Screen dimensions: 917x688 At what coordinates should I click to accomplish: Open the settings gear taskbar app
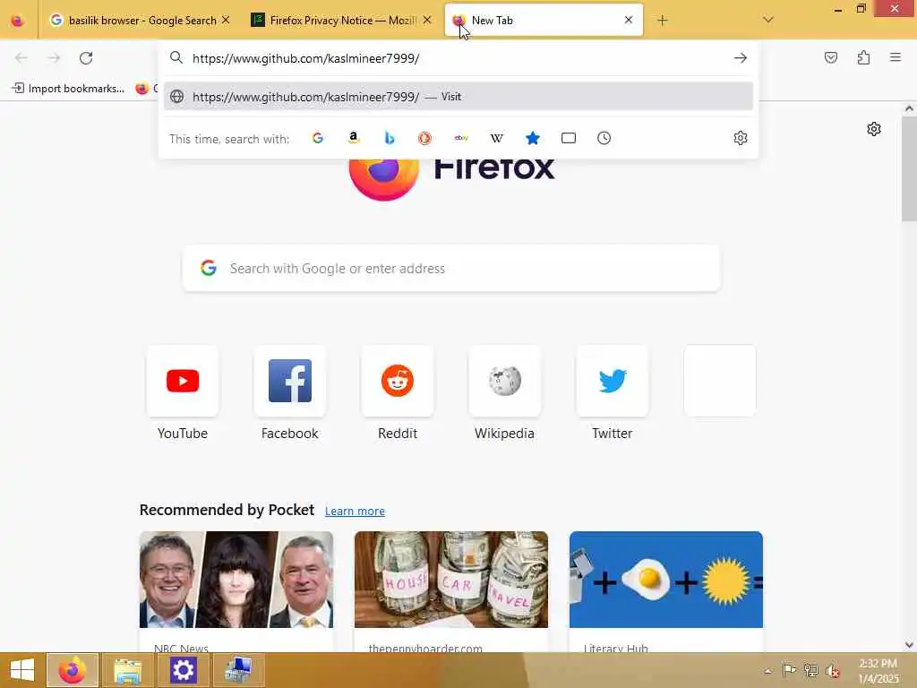pos(183,670)
